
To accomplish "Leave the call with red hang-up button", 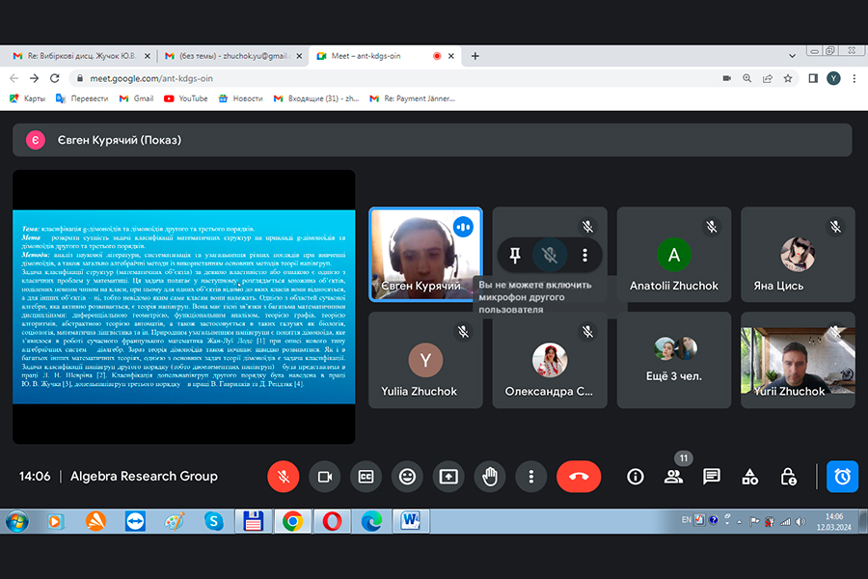I will point(579,477).
